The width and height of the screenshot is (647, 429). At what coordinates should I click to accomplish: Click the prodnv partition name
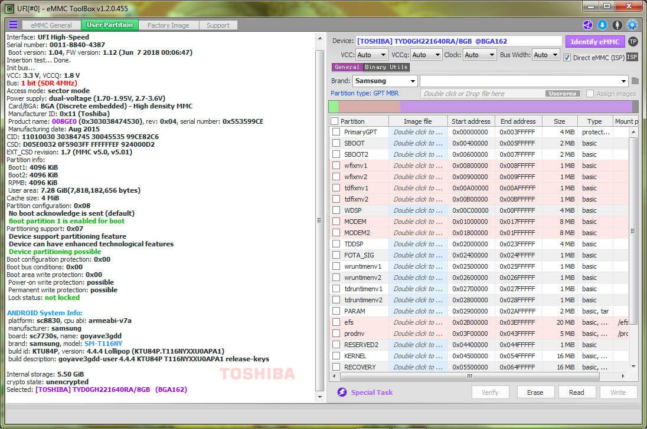pyautogui.click(x=354, y=334)
